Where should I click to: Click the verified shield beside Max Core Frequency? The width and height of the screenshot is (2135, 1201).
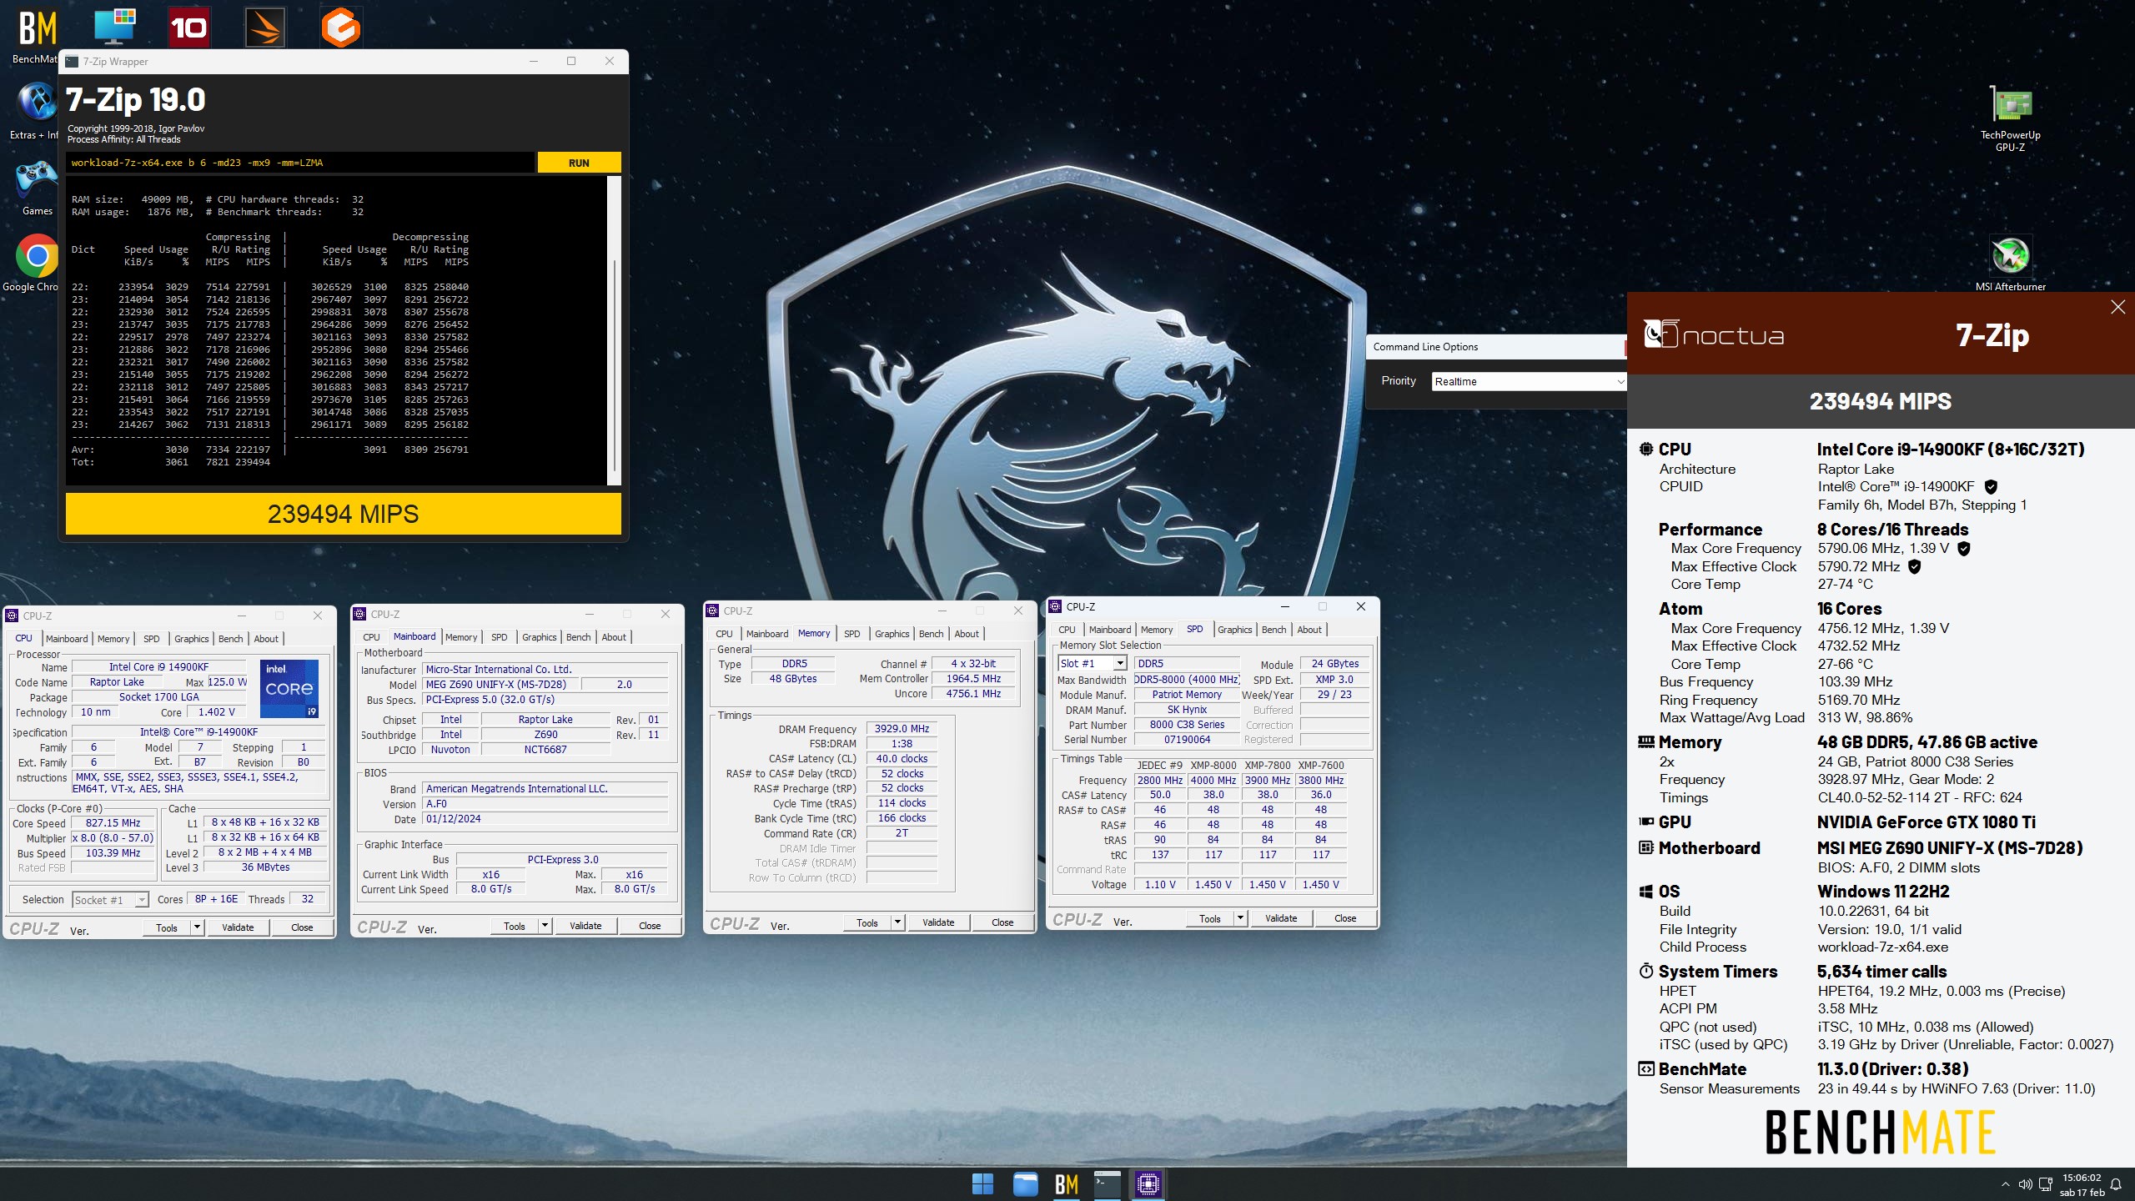click(x=1964, y=549)
